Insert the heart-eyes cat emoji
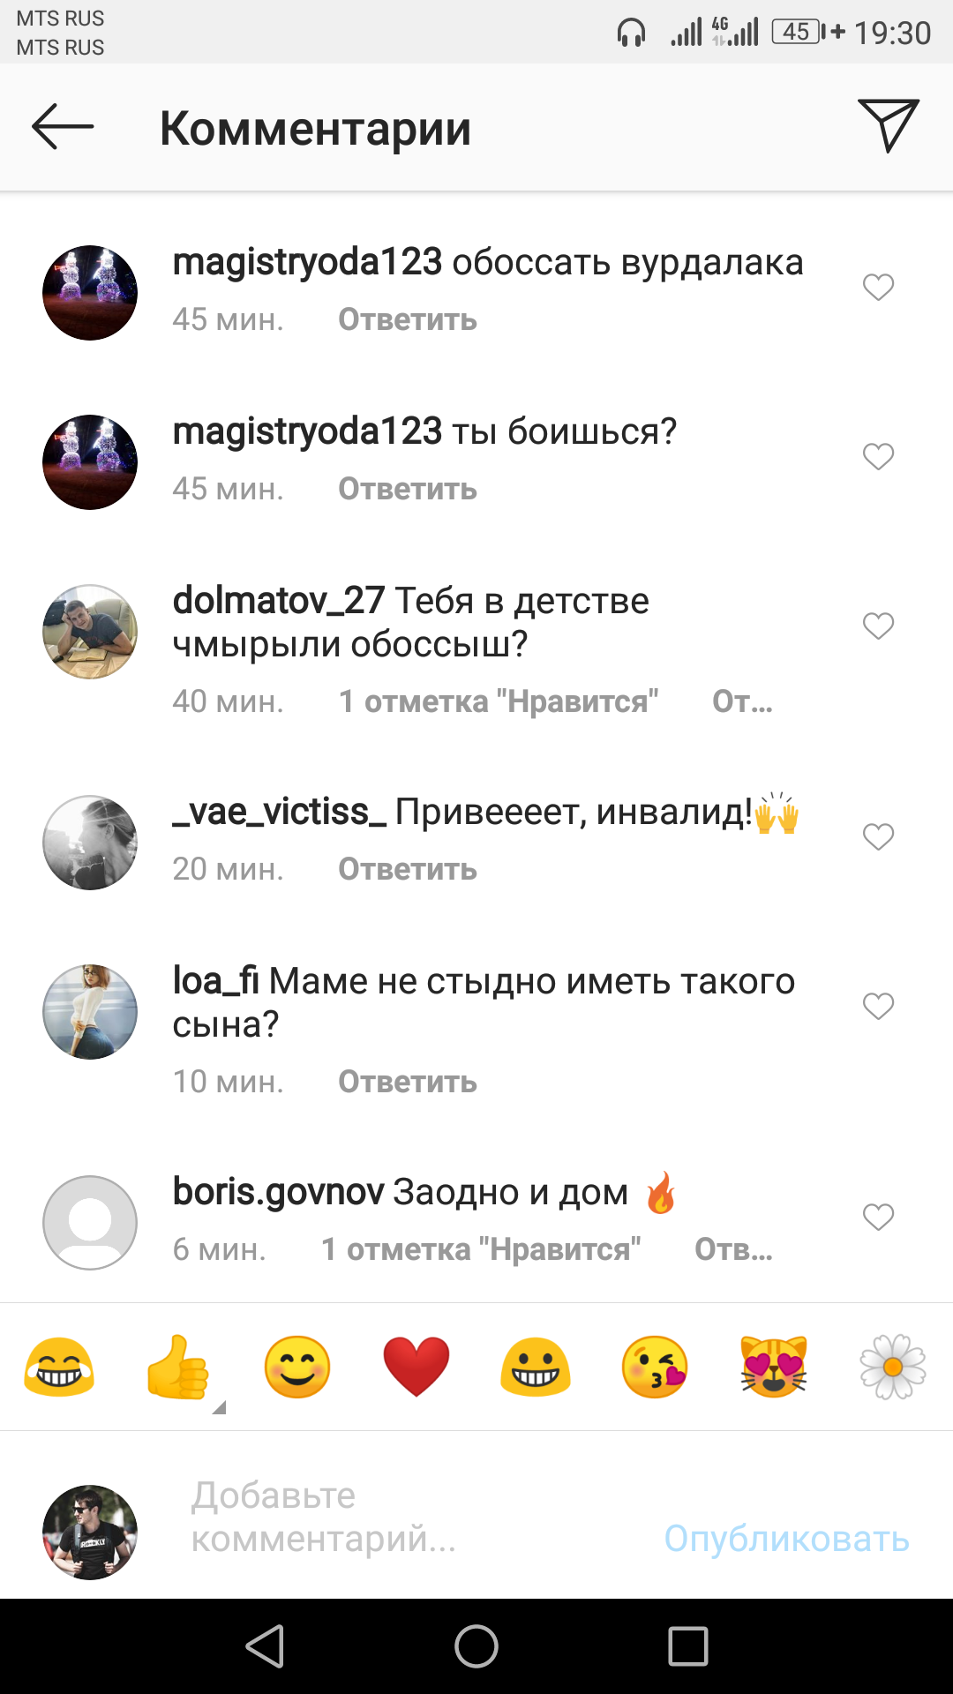Image resolution: width=953 pixels, height=1694 pixels. pyautogui.click(x=774, y=1367)
